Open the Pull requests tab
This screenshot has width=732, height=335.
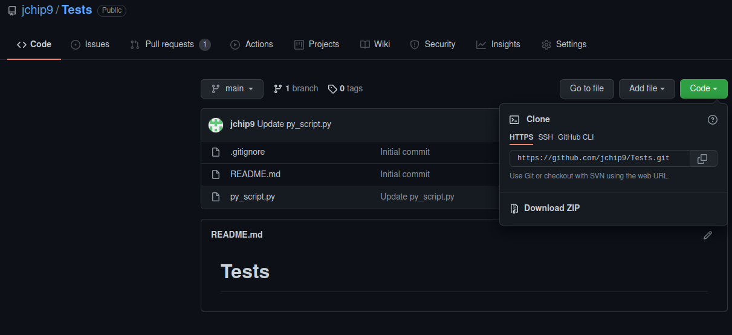(x=170, y=44)
